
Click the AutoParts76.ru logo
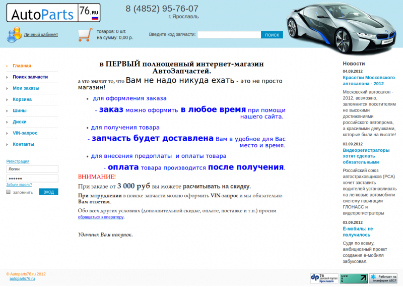(53, 13)
